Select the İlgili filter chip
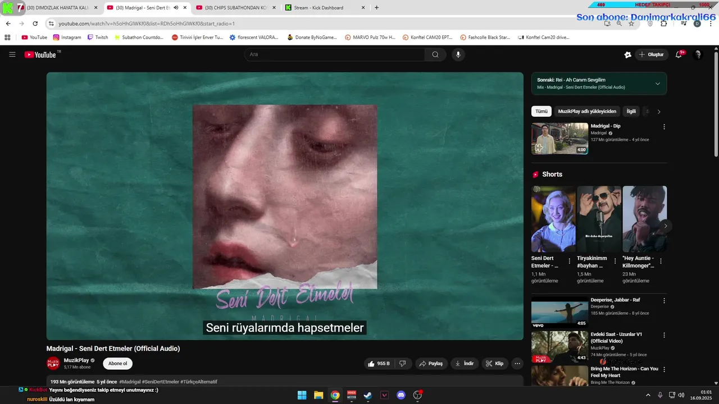This screenshot has height=404, width=719. [631, 111]
